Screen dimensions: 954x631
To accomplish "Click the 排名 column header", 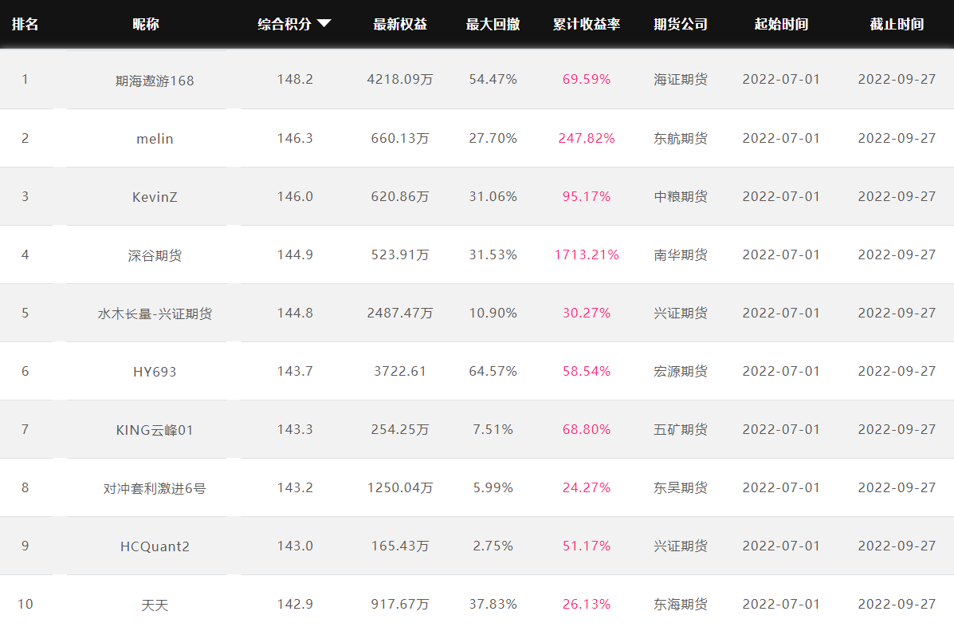I will [25, 25].
